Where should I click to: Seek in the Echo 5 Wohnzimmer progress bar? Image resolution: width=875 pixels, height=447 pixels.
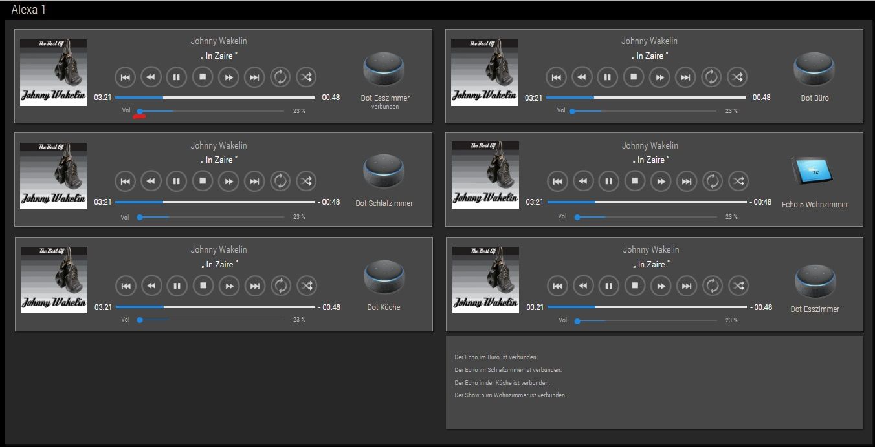[647, 202]
